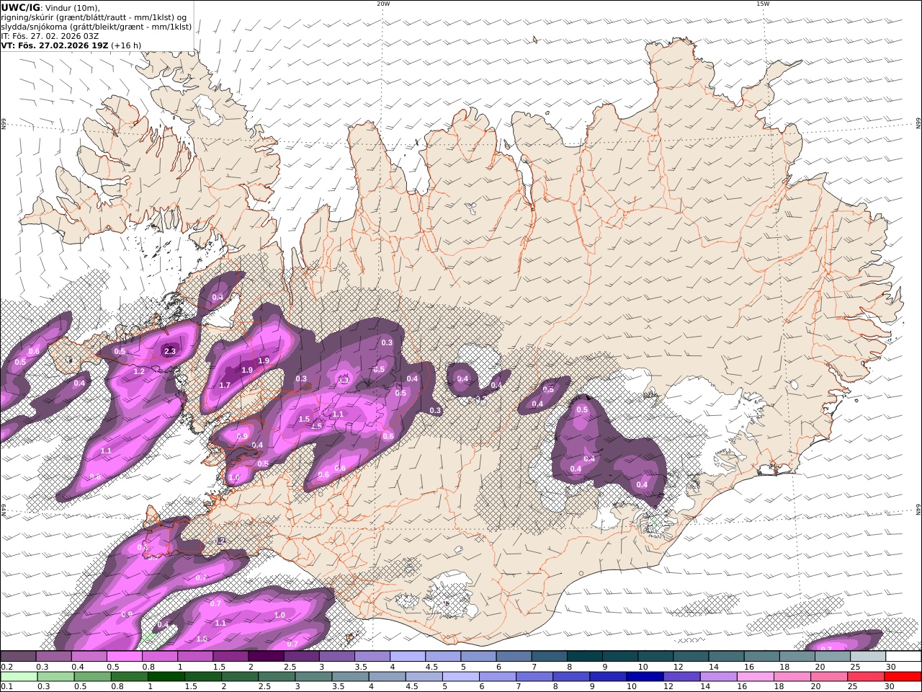Select the light grey 25 swatch on the upper scale
Screen dimensions: 922x692
(x=868, y=656)
